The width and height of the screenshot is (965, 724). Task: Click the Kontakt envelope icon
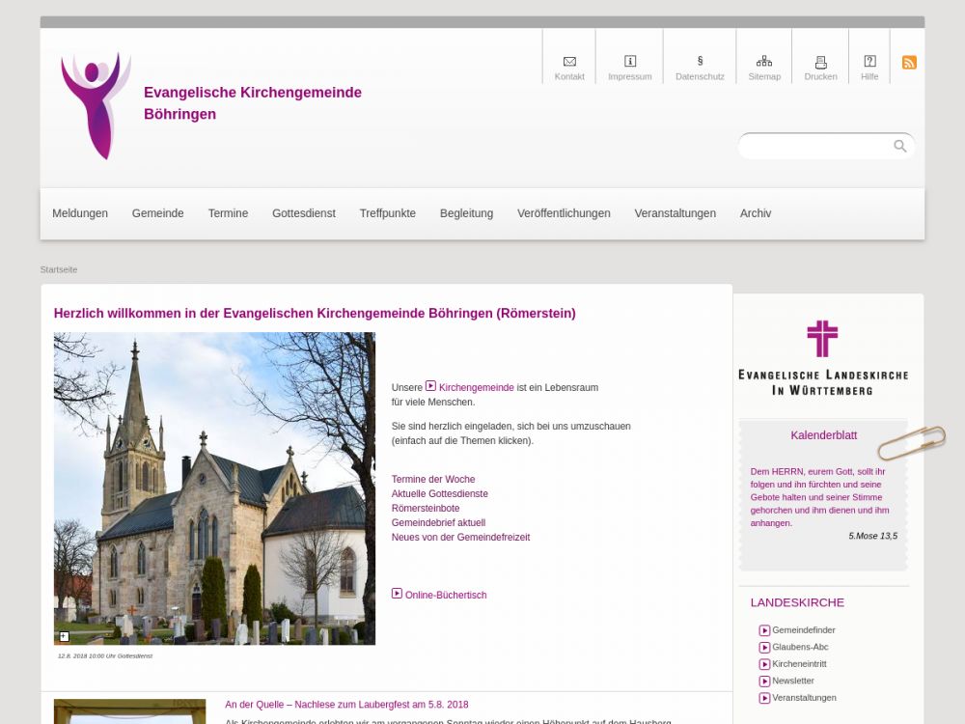569,62
